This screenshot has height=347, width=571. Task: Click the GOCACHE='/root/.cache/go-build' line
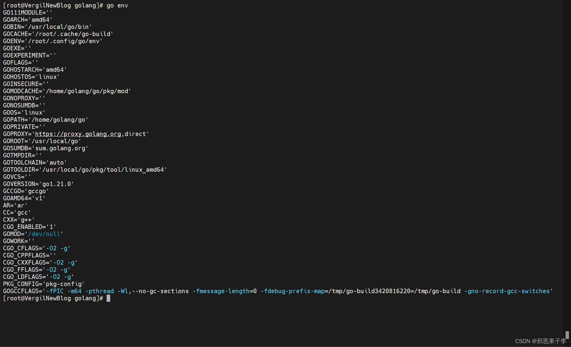click(58, 34)
